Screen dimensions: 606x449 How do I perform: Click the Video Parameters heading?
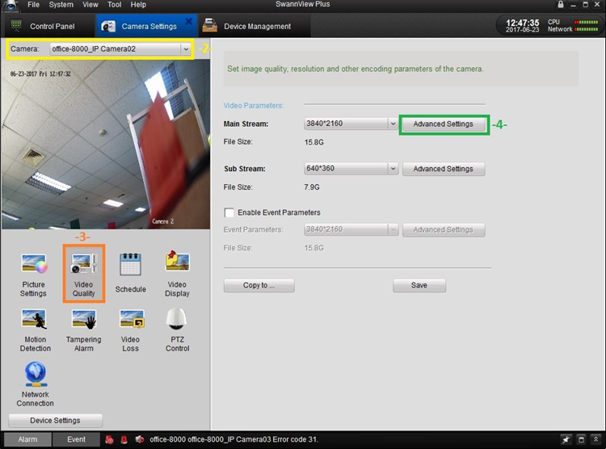pyautogui.click(x=254, y=106)
